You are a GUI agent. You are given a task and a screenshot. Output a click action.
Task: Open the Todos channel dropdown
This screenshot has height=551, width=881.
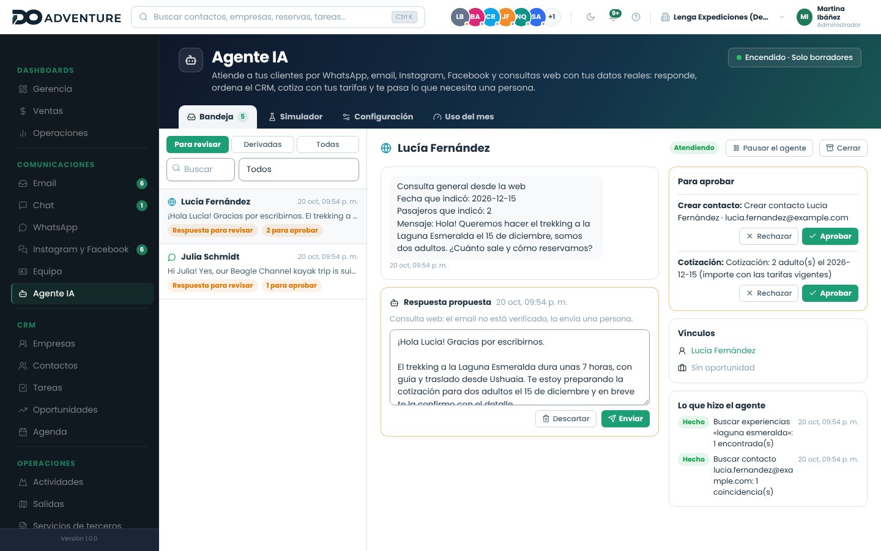tap(299, 170)
